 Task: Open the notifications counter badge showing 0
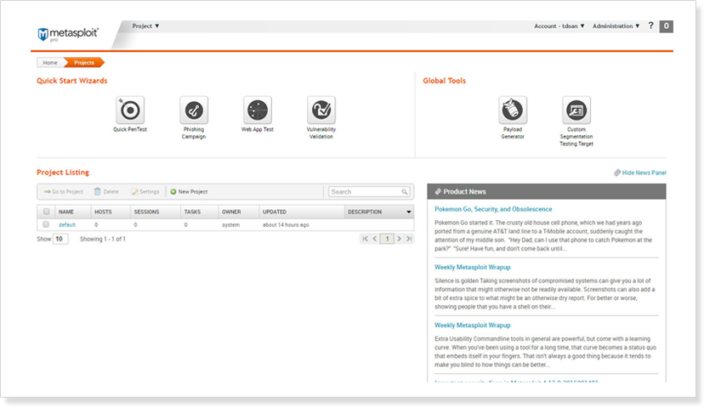667,26
